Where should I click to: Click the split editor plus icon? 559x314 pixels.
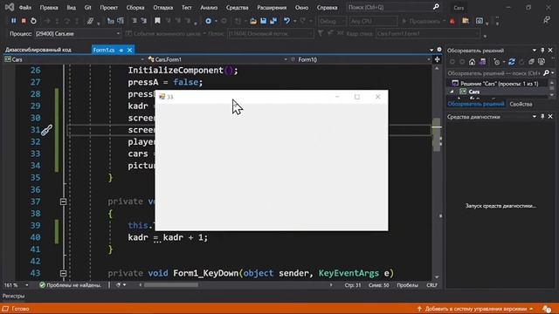438,59
